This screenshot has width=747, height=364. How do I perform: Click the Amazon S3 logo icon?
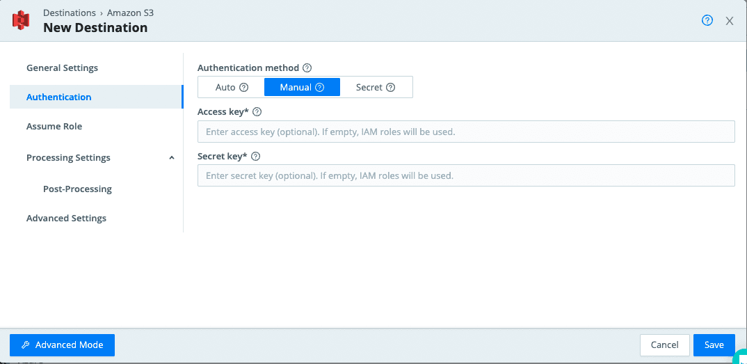tap(21, 20)
